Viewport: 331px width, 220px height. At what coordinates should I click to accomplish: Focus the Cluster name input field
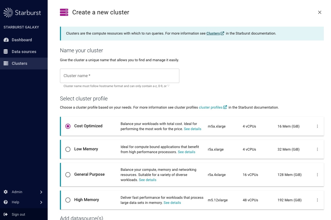point(120,76)
